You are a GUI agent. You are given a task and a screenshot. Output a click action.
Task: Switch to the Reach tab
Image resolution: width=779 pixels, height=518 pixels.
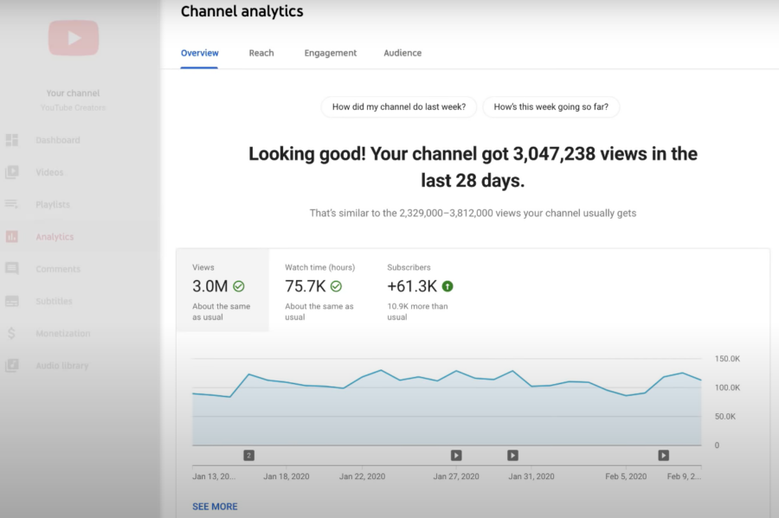261,53
